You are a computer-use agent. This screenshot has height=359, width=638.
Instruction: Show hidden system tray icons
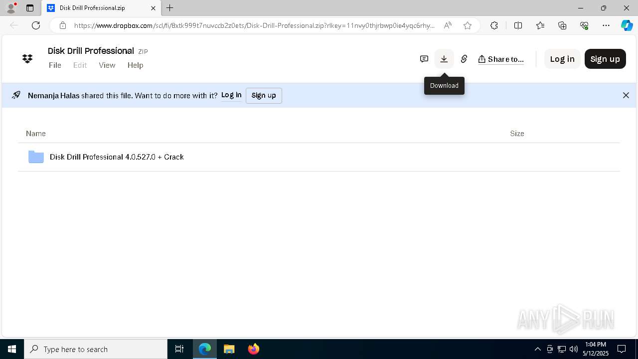[x=537, y=349]
